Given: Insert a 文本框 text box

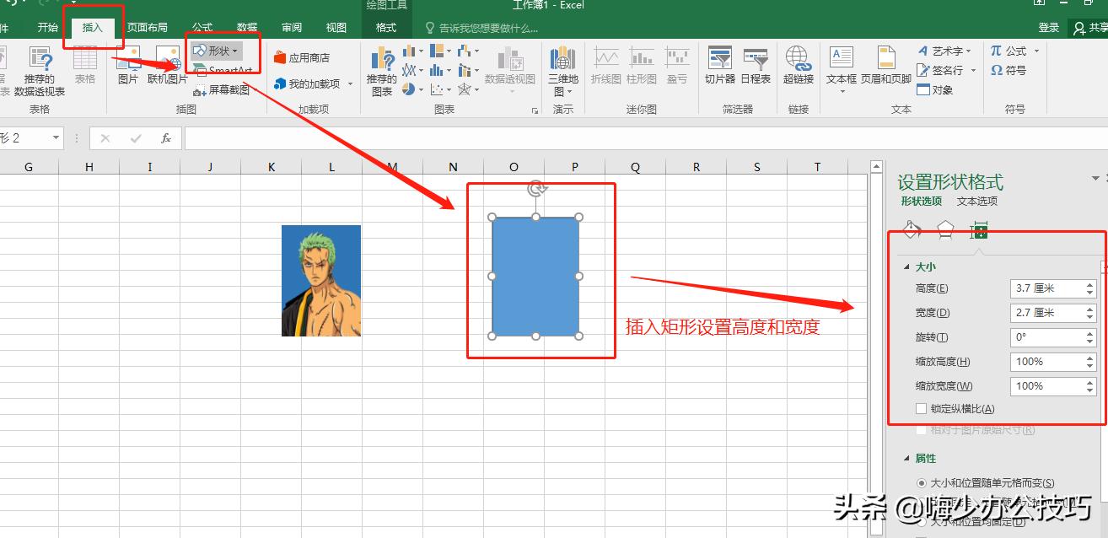Looking at the screenshot, I should [x=842, y=69].
